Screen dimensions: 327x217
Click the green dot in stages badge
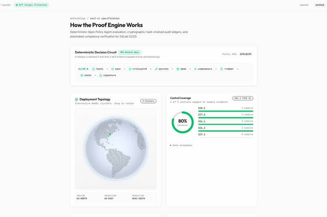[x=17, y=5]
